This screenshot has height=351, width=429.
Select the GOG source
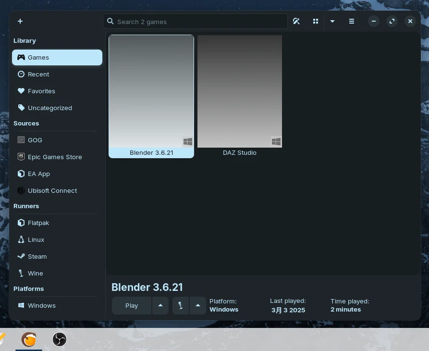[x=57, y=140]
